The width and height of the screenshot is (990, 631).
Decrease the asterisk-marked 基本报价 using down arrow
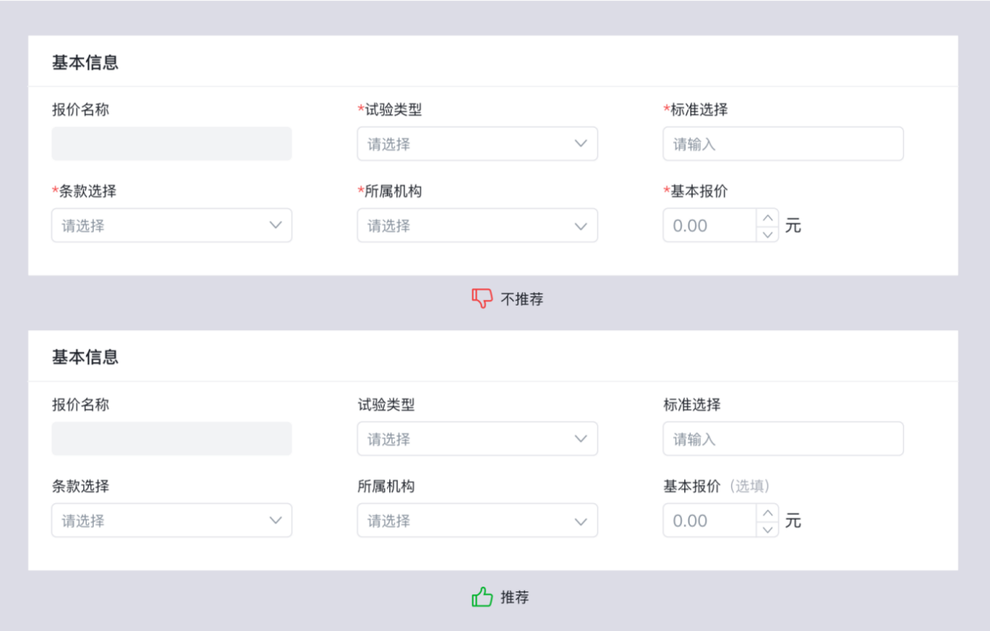coord(768,234)
